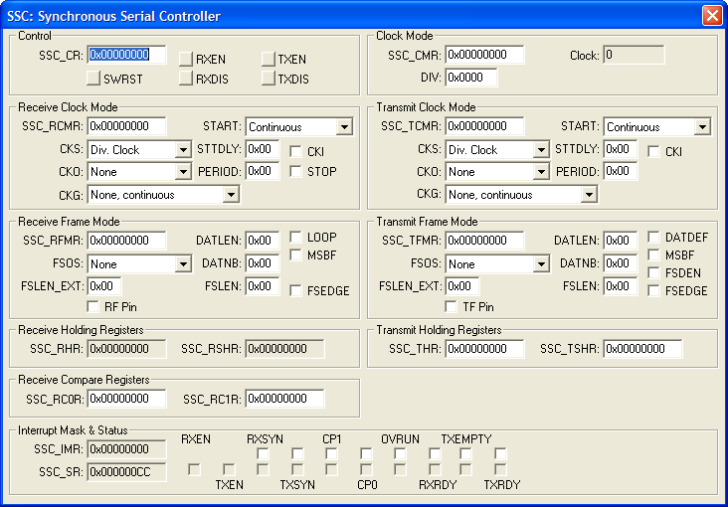The width and height of the screenshot is (728, 507).
Task: Tick the LOOP checkbox
Action: click(295, 238)
